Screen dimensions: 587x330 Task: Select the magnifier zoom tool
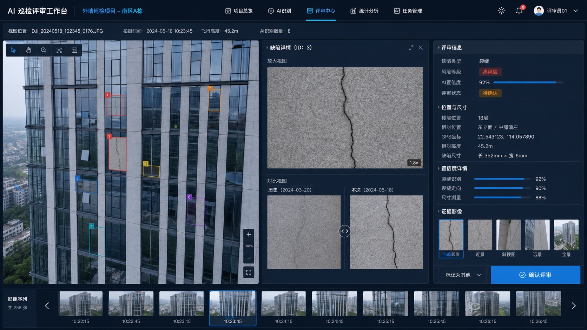click(x=44, y=50)
